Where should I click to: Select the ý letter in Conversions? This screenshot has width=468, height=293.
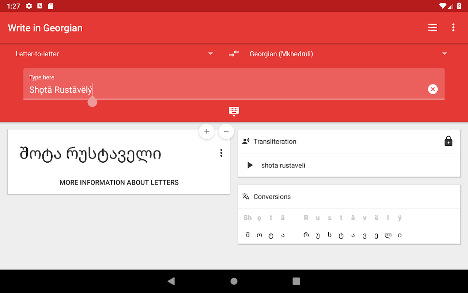(400, 218)
